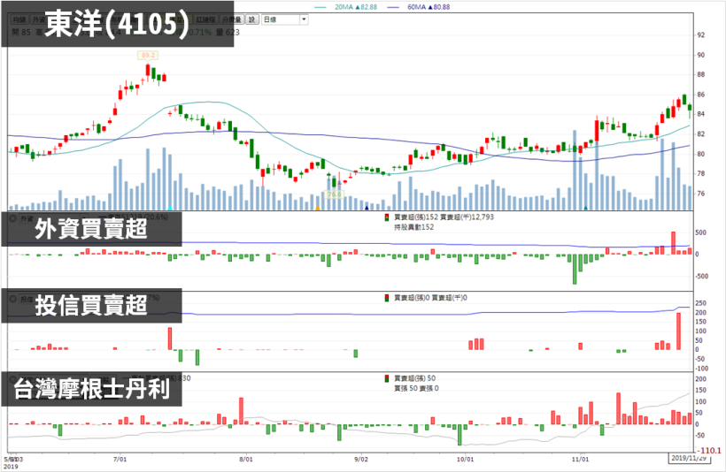
Task: Click the orange triangle marker on time axis
Action: [318, 208]
